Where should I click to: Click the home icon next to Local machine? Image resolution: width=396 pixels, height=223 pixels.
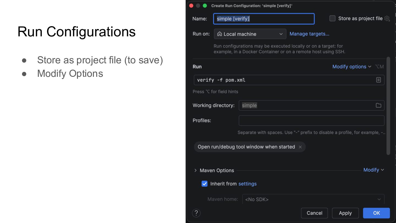point(219,34)
